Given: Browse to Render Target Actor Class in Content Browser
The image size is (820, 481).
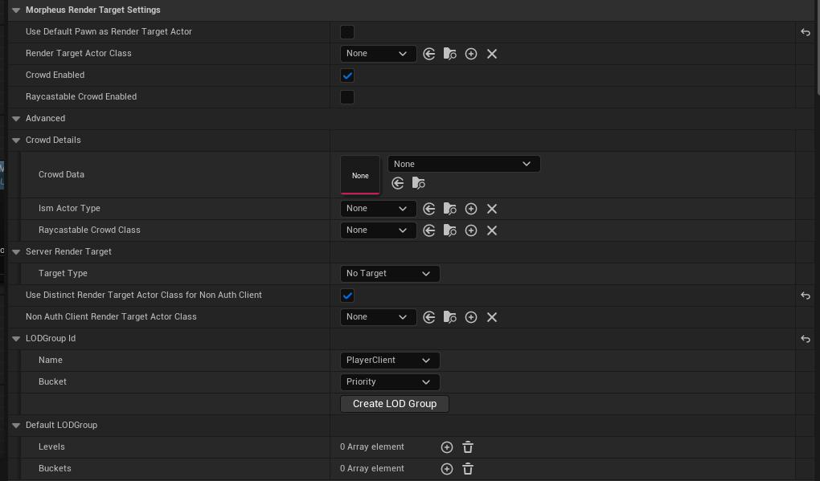Looking at the screenshot, I should click(450, 54).
